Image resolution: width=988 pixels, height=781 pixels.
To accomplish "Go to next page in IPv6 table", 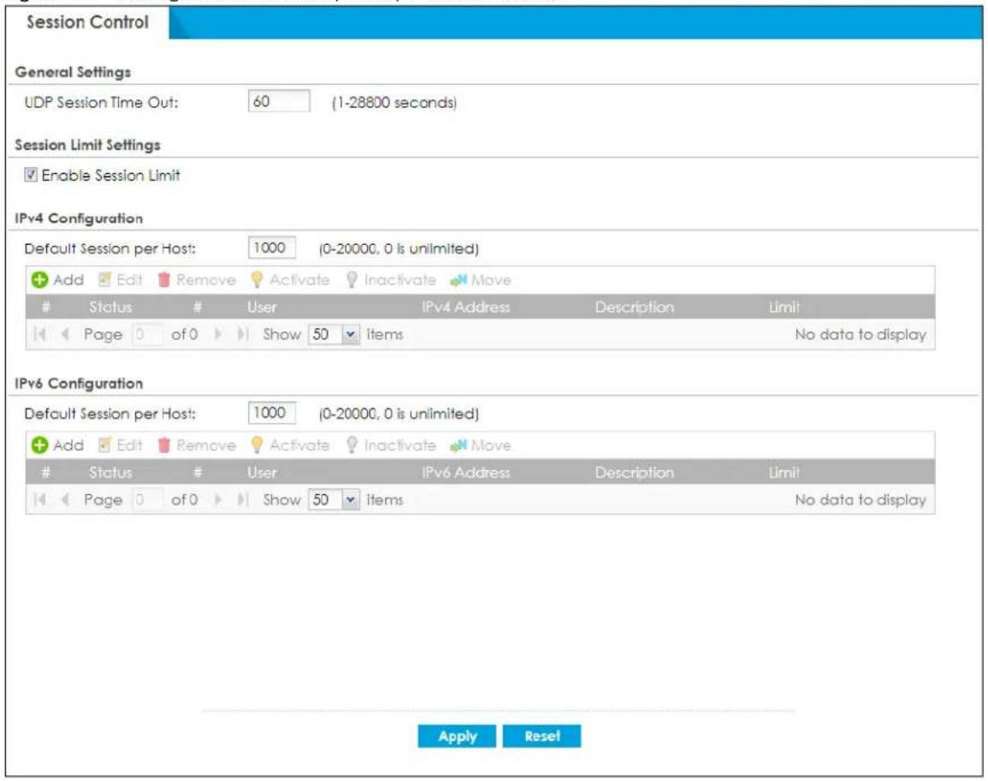I will tap(218, 499).
